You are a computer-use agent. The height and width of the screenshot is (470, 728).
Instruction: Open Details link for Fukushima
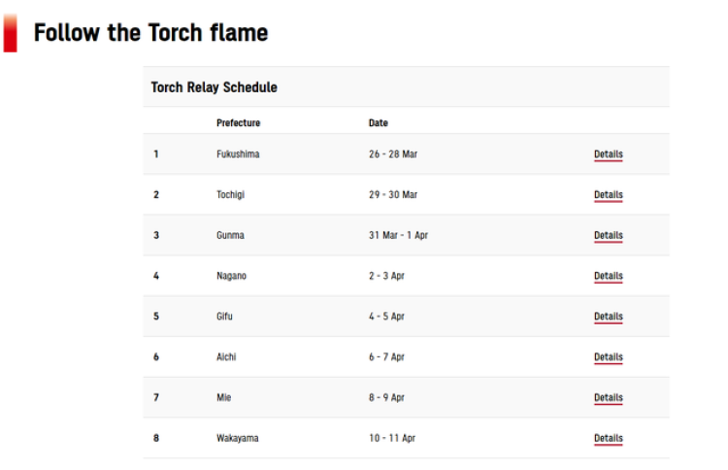608,154
